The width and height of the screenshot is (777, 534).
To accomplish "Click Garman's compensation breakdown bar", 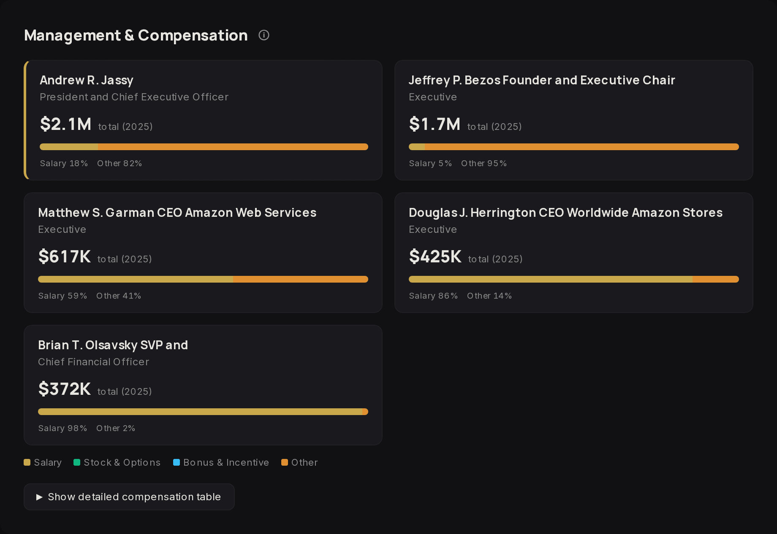I will pos(203,279).
